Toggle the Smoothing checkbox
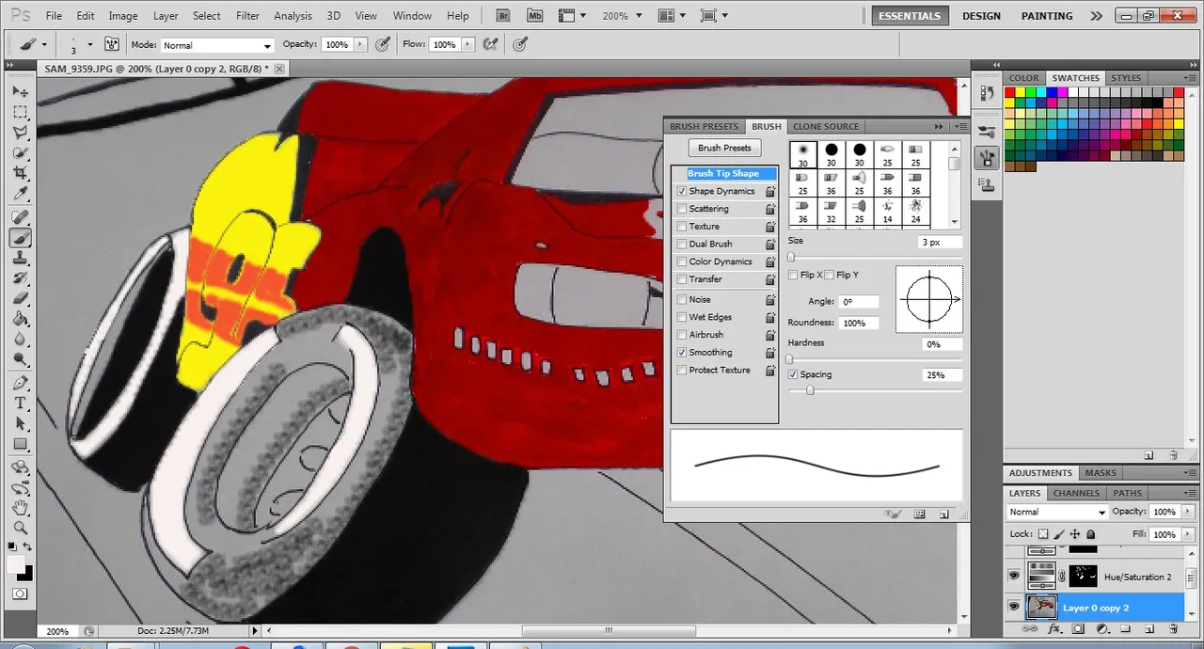The height and width of the screenshot is (649, 1204). (x=682, y=353)
